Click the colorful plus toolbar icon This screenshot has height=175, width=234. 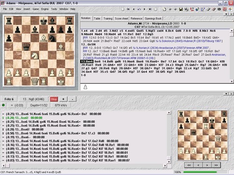click(x=230, y=9)
